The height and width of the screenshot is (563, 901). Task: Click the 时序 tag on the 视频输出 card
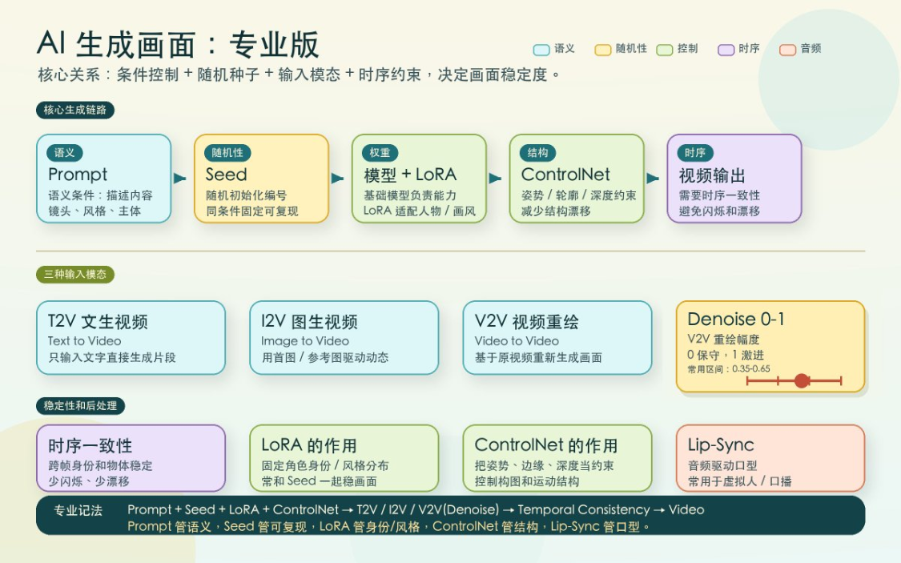(695, 153)
